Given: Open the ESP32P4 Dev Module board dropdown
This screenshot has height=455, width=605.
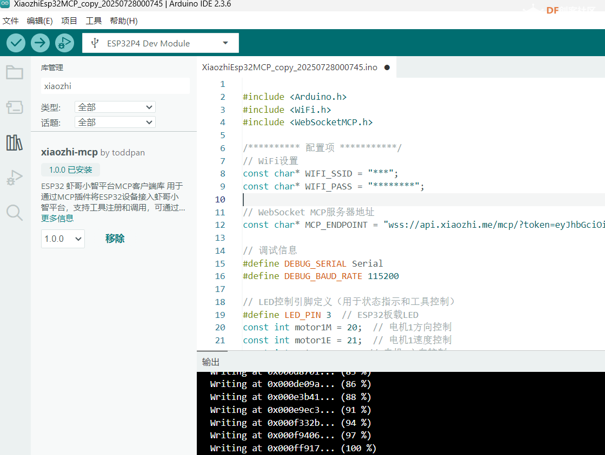Looking at the screenshot, I should (161, 43).
